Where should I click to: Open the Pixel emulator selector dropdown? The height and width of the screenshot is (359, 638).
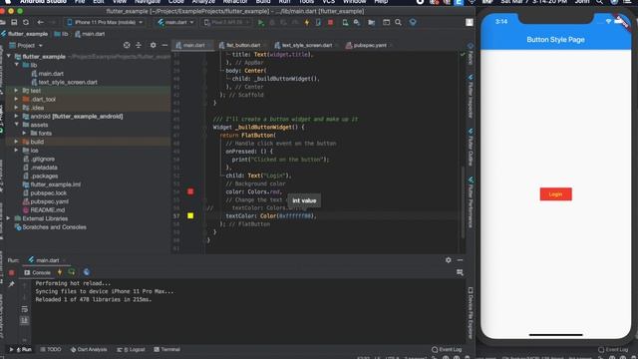[226, 22]
